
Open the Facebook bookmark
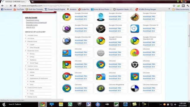7,9
